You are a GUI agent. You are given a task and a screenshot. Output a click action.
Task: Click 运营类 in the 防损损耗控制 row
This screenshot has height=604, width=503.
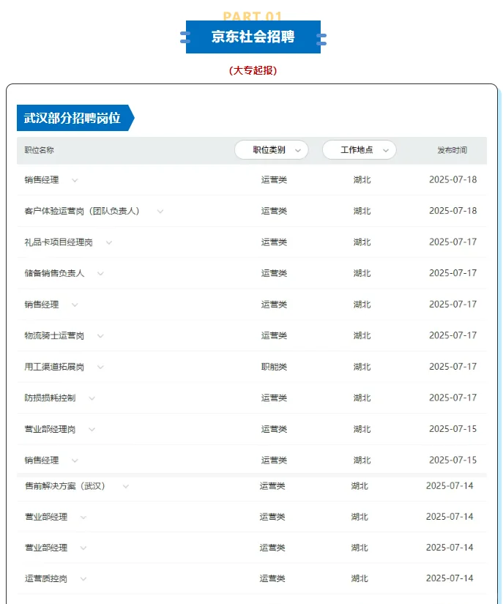[x=274, y=398]
